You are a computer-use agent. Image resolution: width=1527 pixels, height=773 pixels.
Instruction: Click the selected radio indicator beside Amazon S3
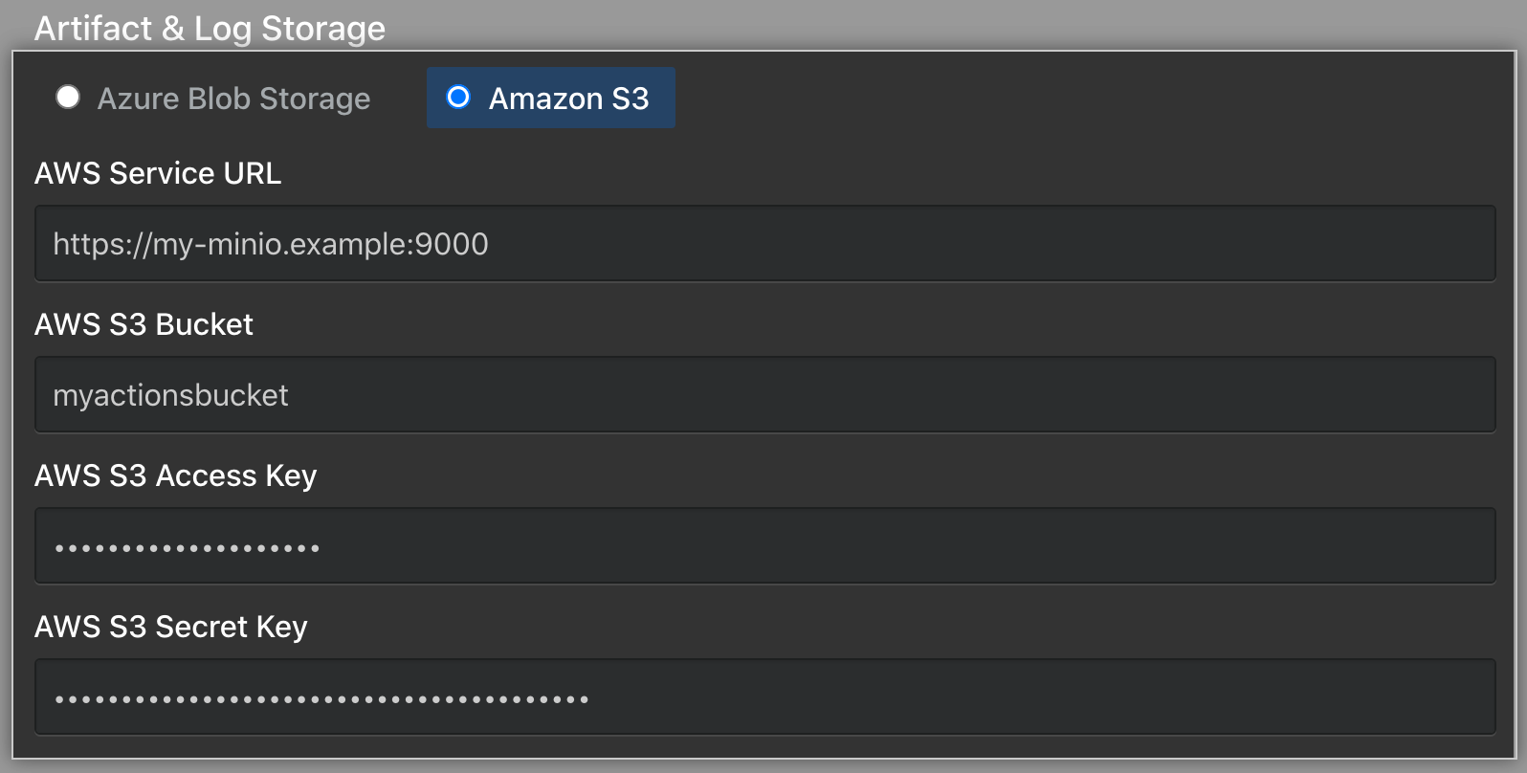[459, 97]
